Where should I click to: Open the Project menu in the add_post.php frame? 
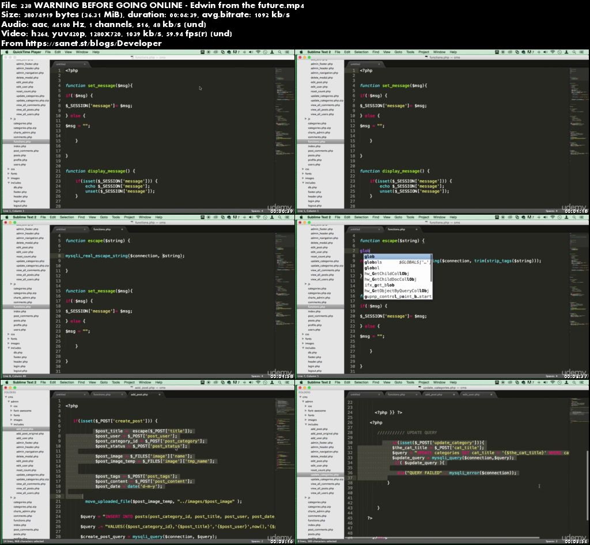[129, 382]
